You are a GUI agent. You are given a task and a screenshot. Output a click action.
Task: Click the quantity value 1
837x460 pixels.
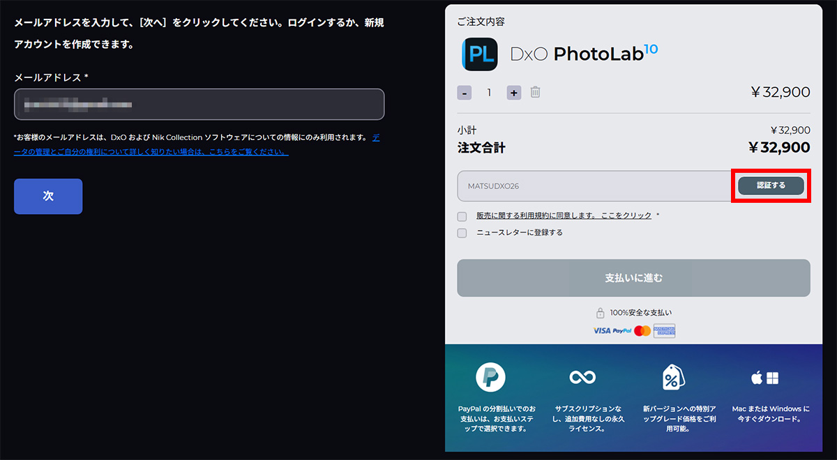click(489, 93)
